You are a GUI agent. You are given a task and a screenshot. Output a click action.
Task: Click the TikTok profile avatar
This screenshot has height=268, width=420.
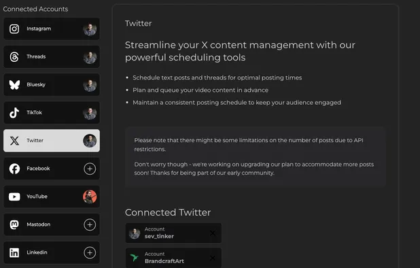[x=90, y=113]
